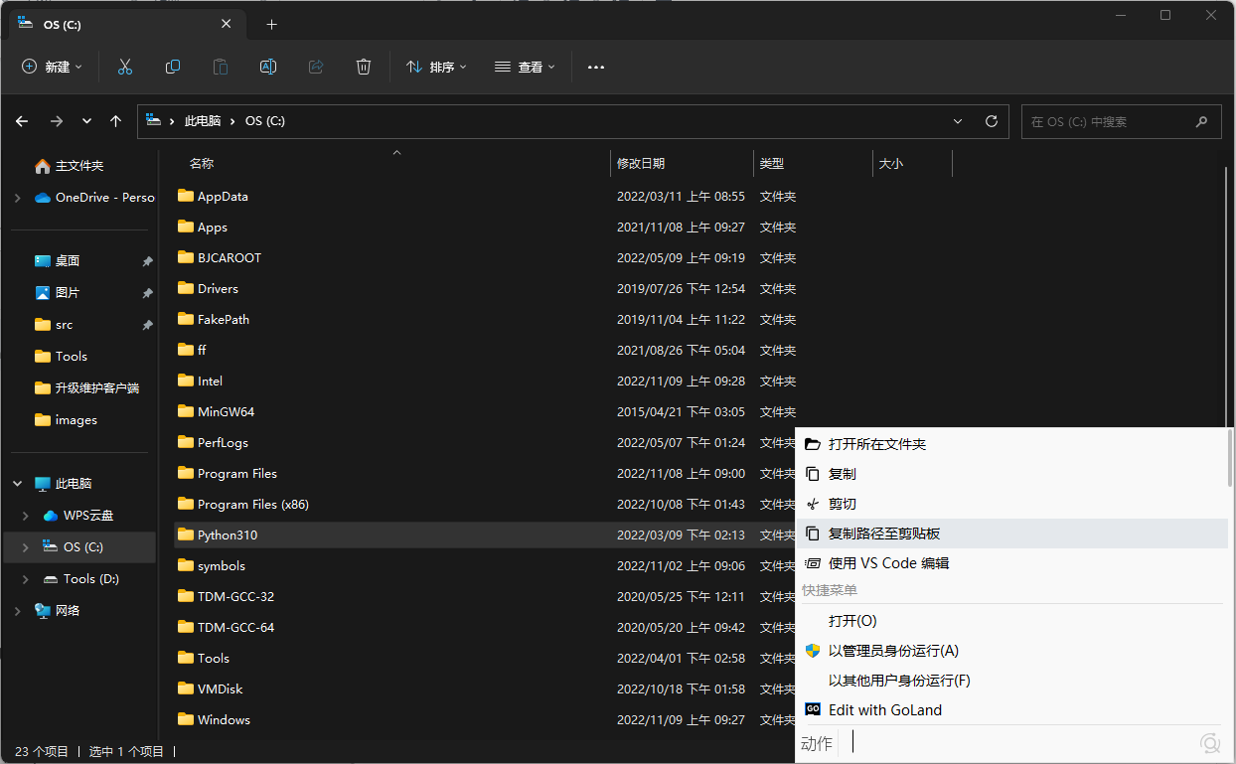Go up one level with up arrow
The height and width of the screenshot is (764, 1236).
[116, 121]
